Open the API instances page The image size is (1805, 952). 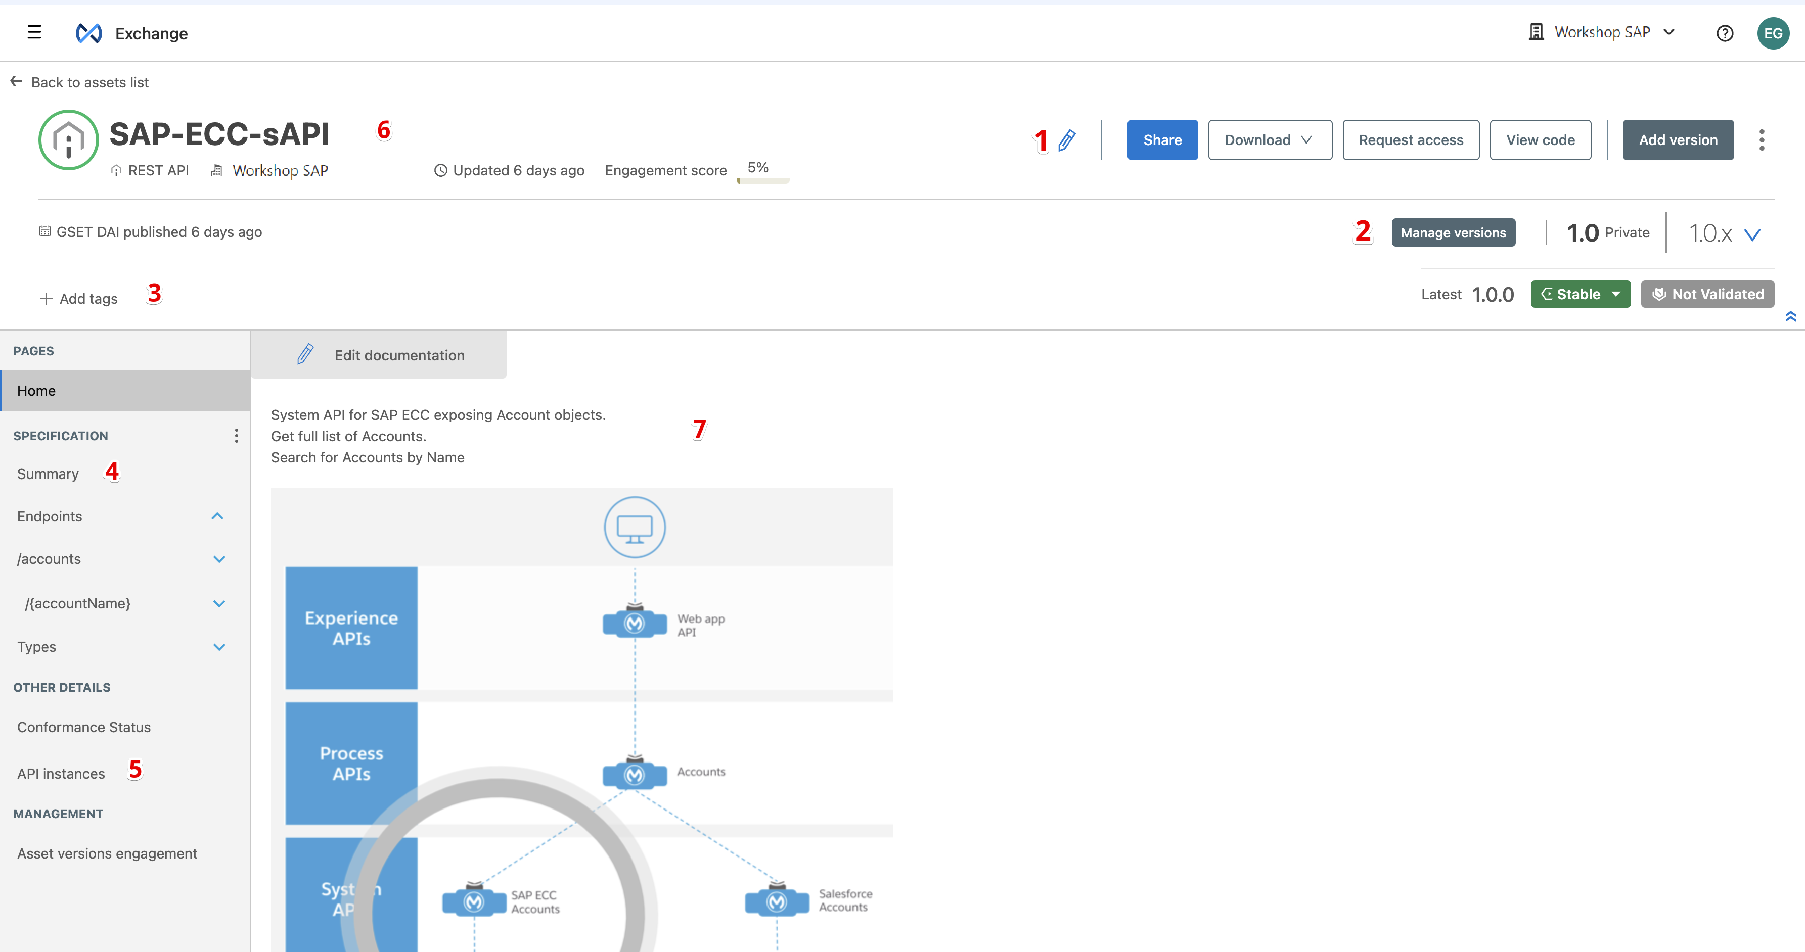[x=61, y=773]
